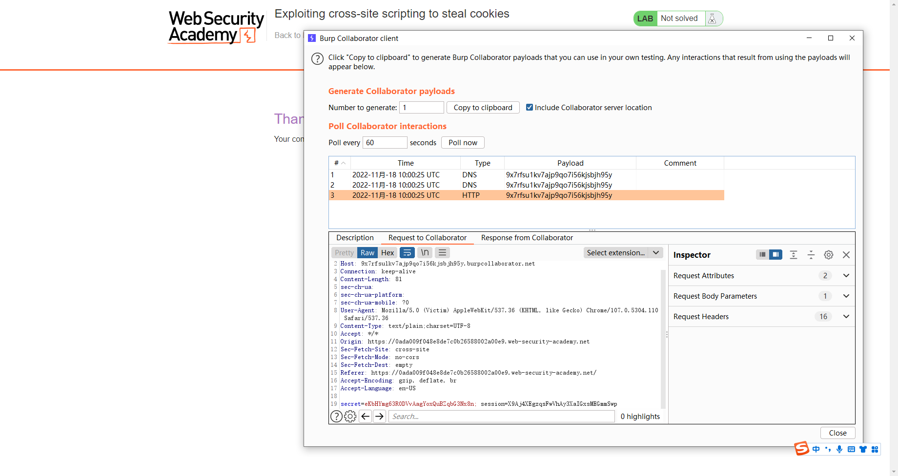This screenshot has height=476, width=898.
Task: Open the search settings gear icon
Action: point(350,416)
